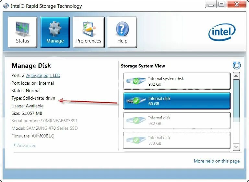
Task: Click the scrollbar down arrow
Action: pos(236,147)
